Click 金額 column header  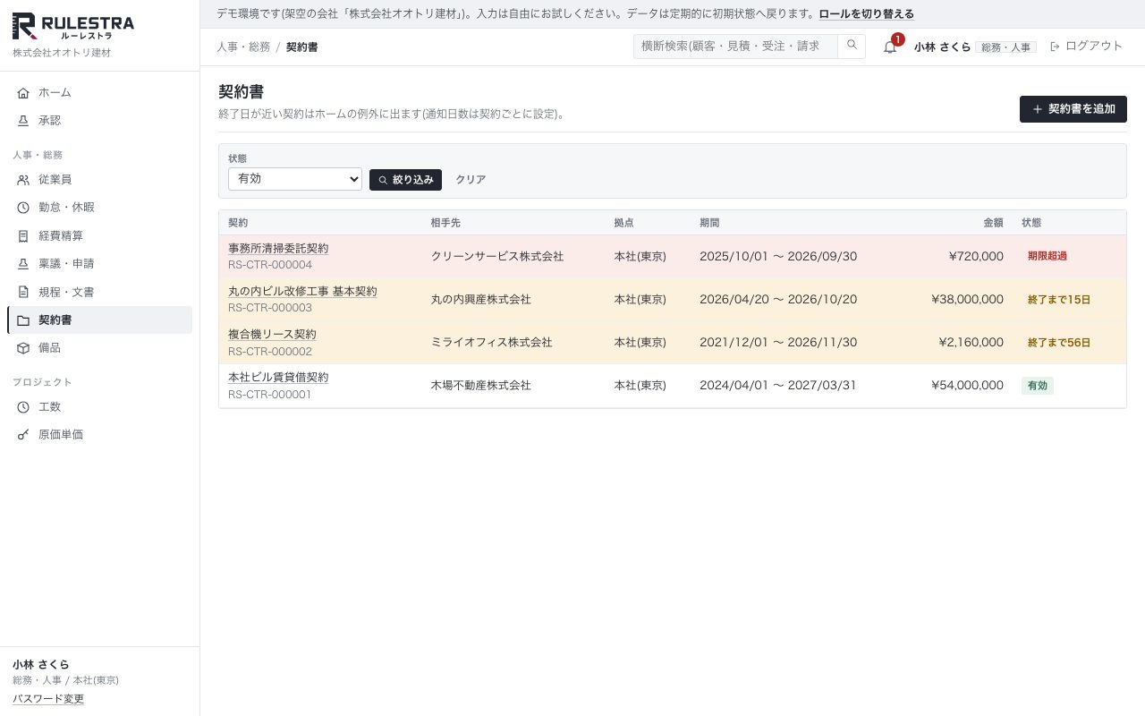coord(993,223)
